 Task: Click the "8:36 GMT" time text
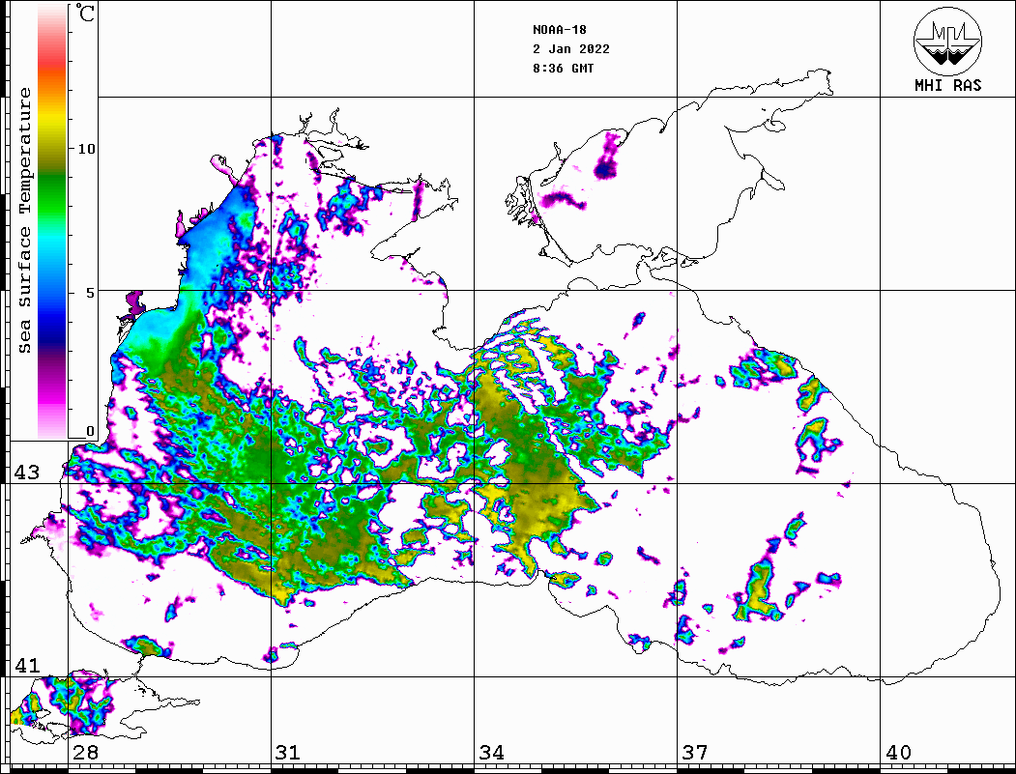[x=563, y=69]
